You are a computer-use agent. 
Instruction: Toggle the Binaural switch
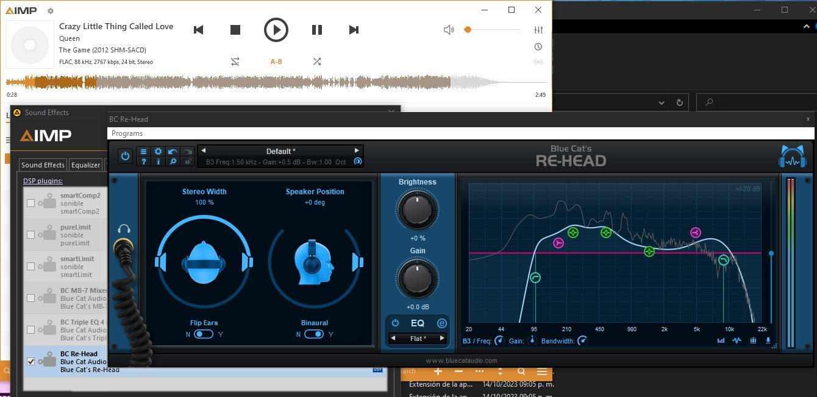coord(314,334)
